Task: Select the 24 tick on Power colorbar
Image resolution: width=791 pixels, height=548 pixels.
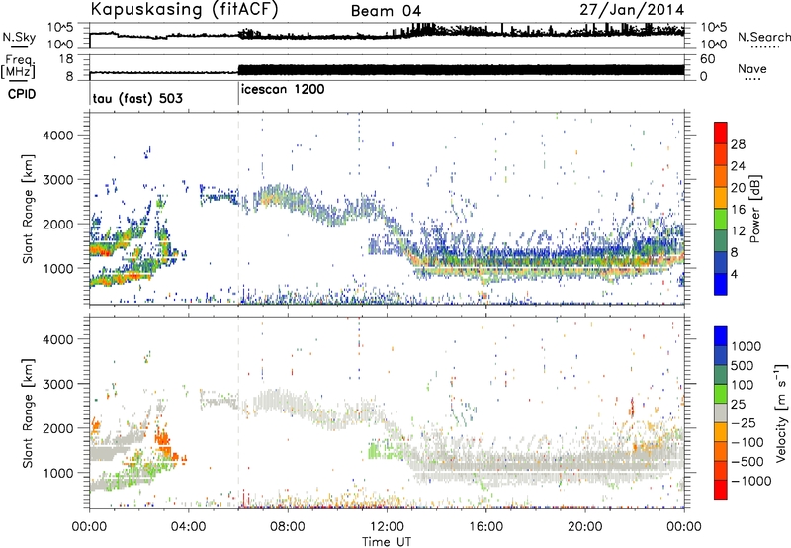Action: [738, 166]
